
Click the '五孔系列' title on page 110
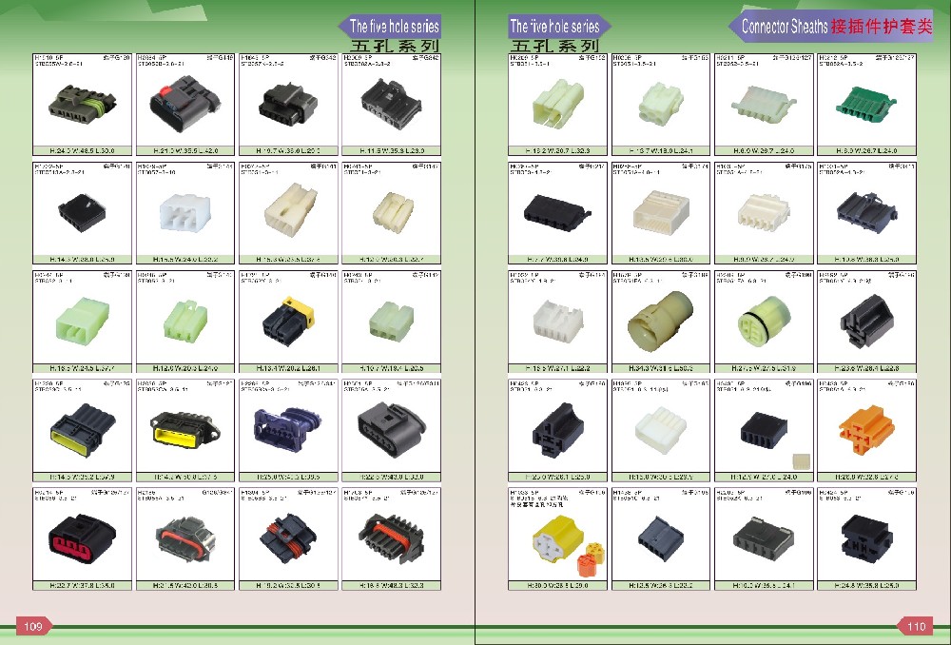[554, 46]
